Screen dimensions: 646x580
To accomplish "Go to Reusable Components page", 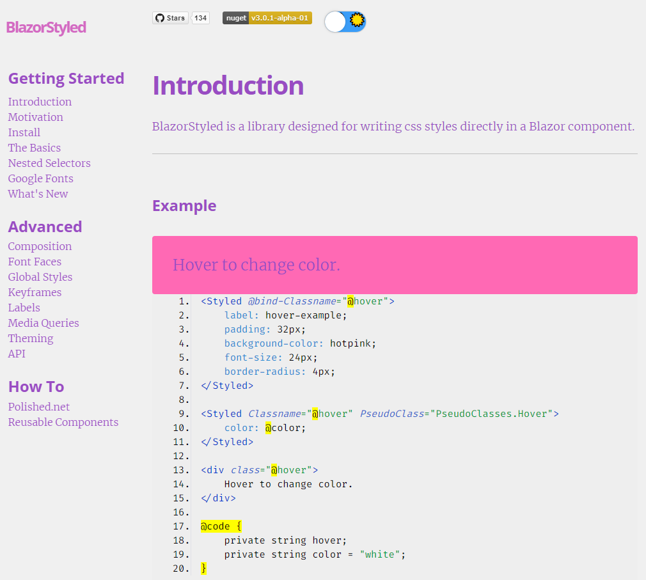I will (x=63, y=422).
